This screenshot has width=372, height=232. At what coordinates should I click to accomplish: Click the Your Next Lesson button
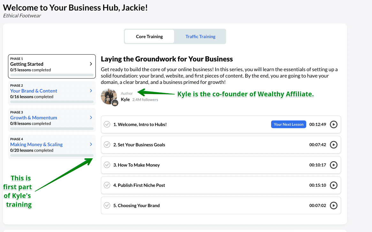pos(288,124)
